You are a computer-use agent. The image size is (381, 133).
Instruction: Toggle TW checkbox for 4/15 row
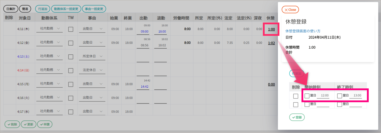point(71,84)
